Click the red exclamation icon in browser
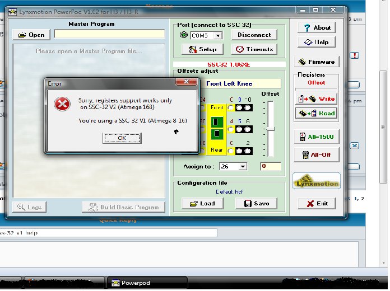The width and height of the screenshot is (390, 291). coord(355,55)
